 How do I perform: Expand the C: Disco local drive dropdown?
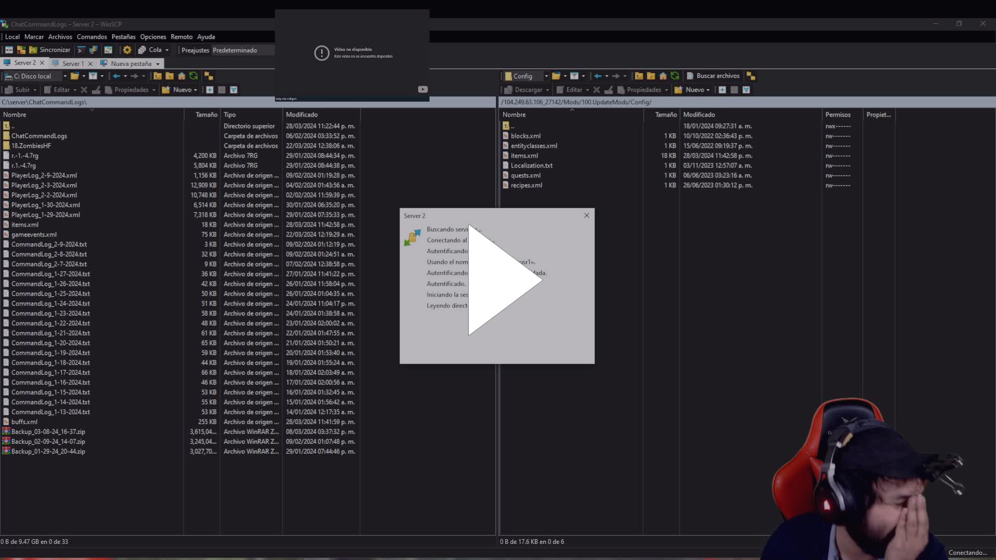pos(65,76)
